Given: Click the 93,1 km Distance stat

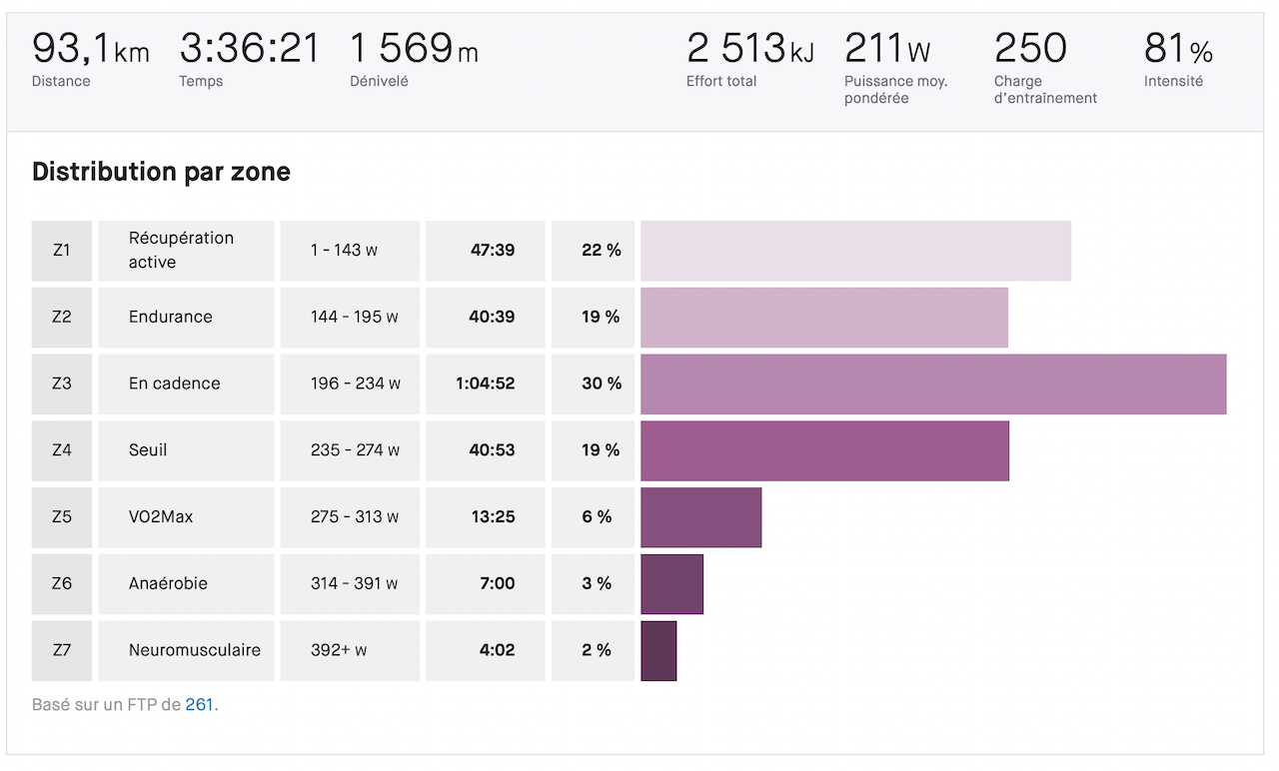Looking at the screenshot, I should pyautogui.click(x=90, y=58).
